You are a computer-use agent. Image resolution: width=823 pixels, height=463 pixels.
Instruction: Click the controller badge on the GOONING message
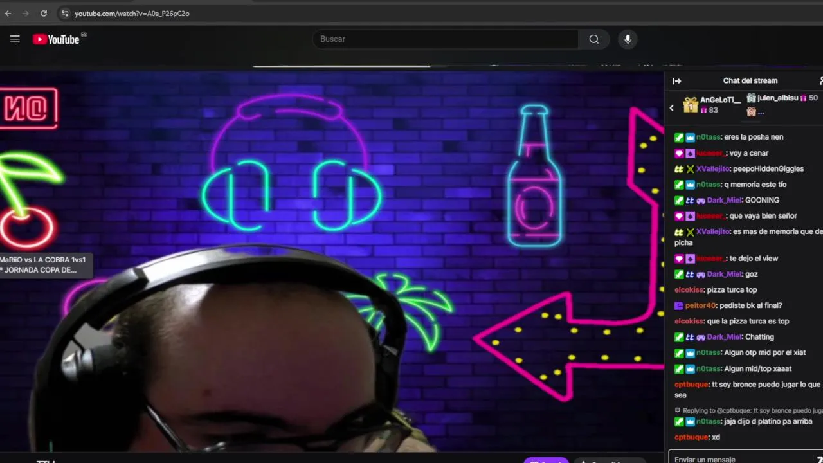tap(701, 201)
